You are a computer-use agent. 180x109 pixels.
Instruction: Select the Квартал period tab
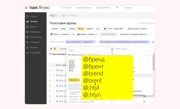(x=90, y=29)
